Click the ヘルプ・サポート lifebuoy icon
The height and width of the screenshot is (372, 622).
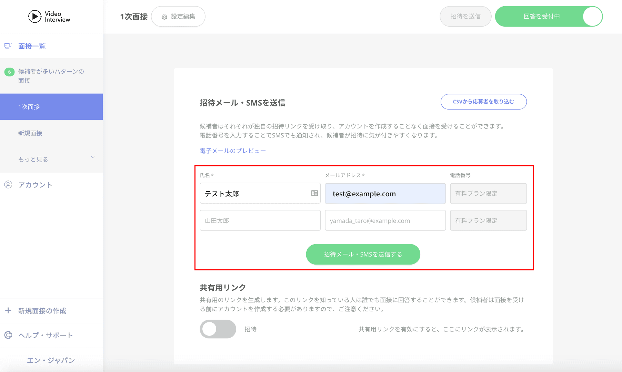point(8,335)
